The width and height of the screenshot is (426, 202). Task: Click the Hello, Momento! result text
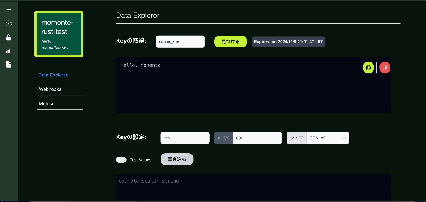click(x=142, y=65)
